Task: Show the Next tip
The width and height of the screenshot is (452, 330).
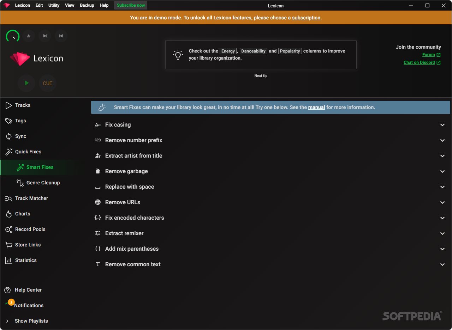Action: (261, 75)
